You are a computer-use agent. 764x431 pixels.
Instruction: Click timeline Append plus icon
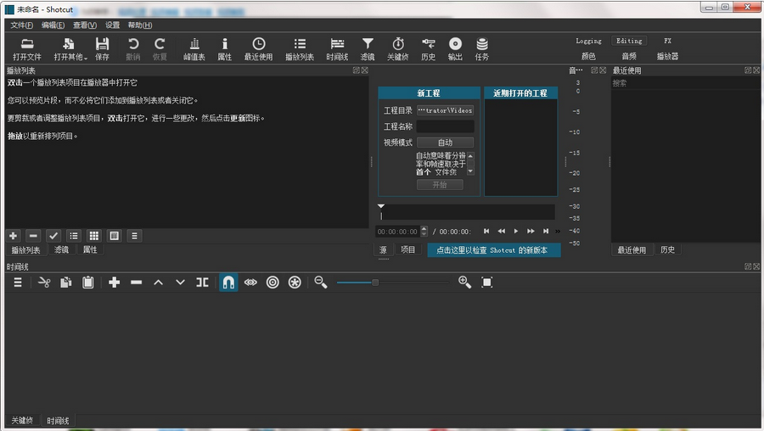pyautogui.click(x=115, y=283)
